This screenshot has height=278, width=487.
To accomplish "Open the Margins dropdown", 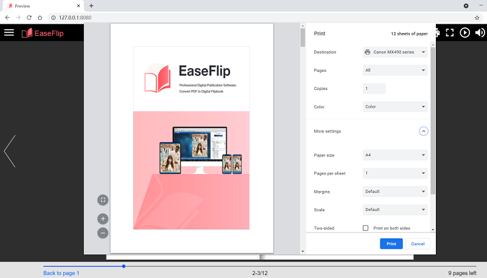I will pyautogui.click(x=395, y=192).
